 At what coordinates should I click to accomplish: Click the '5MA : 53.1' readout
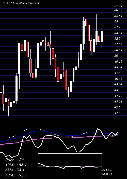(x=15, y=170)
